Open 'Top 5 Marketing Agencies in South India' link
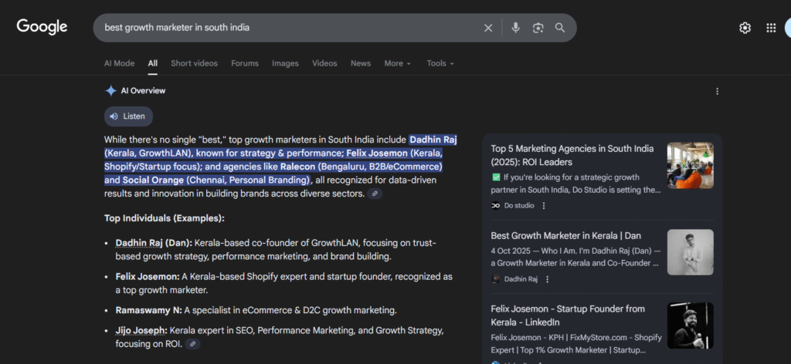This screenshot has width=791, height=364. pyautogui.click(x=572, y=155)
